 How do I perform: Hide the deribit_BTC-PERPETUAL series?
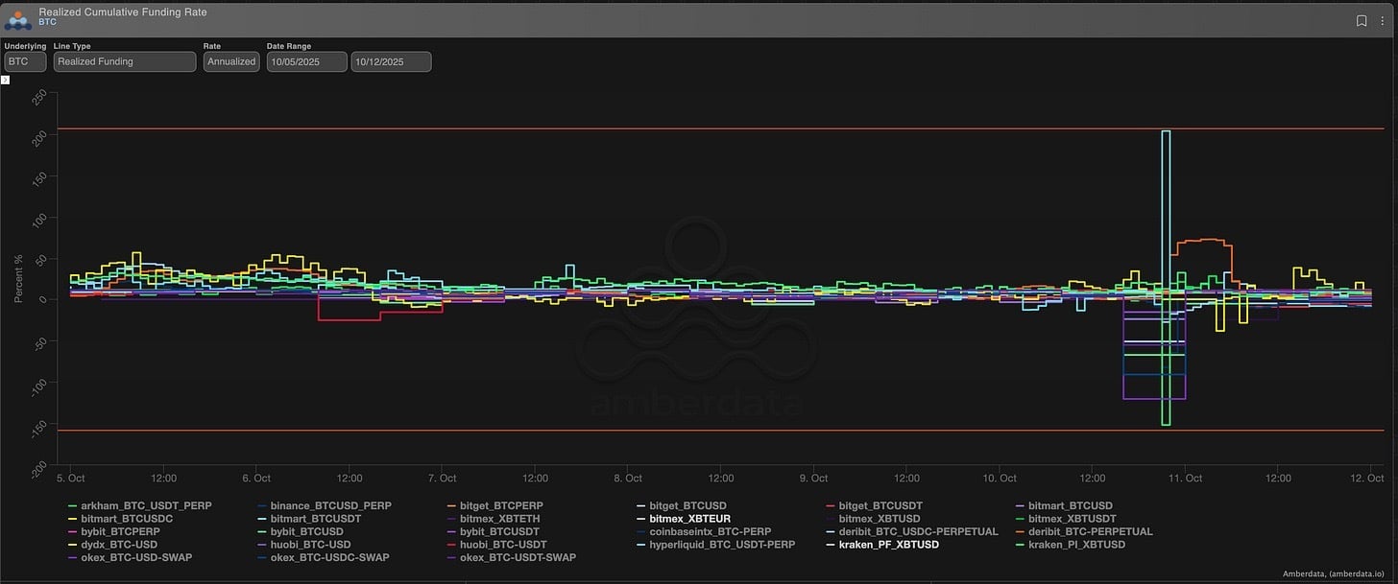[1090, 531]
